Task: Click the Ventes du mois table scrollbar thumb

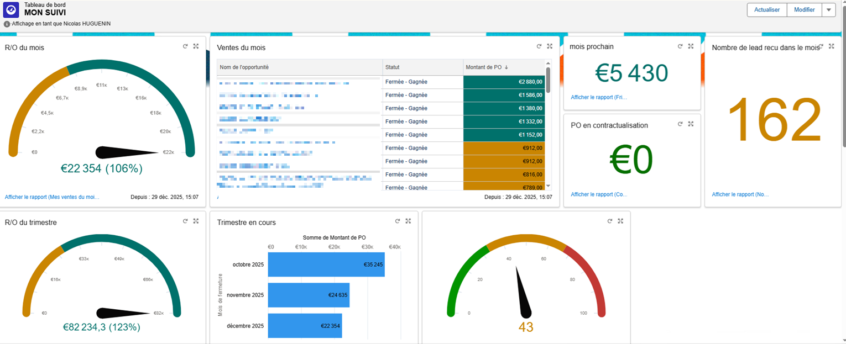Action: pyautogui.click(x=548, y=80)
